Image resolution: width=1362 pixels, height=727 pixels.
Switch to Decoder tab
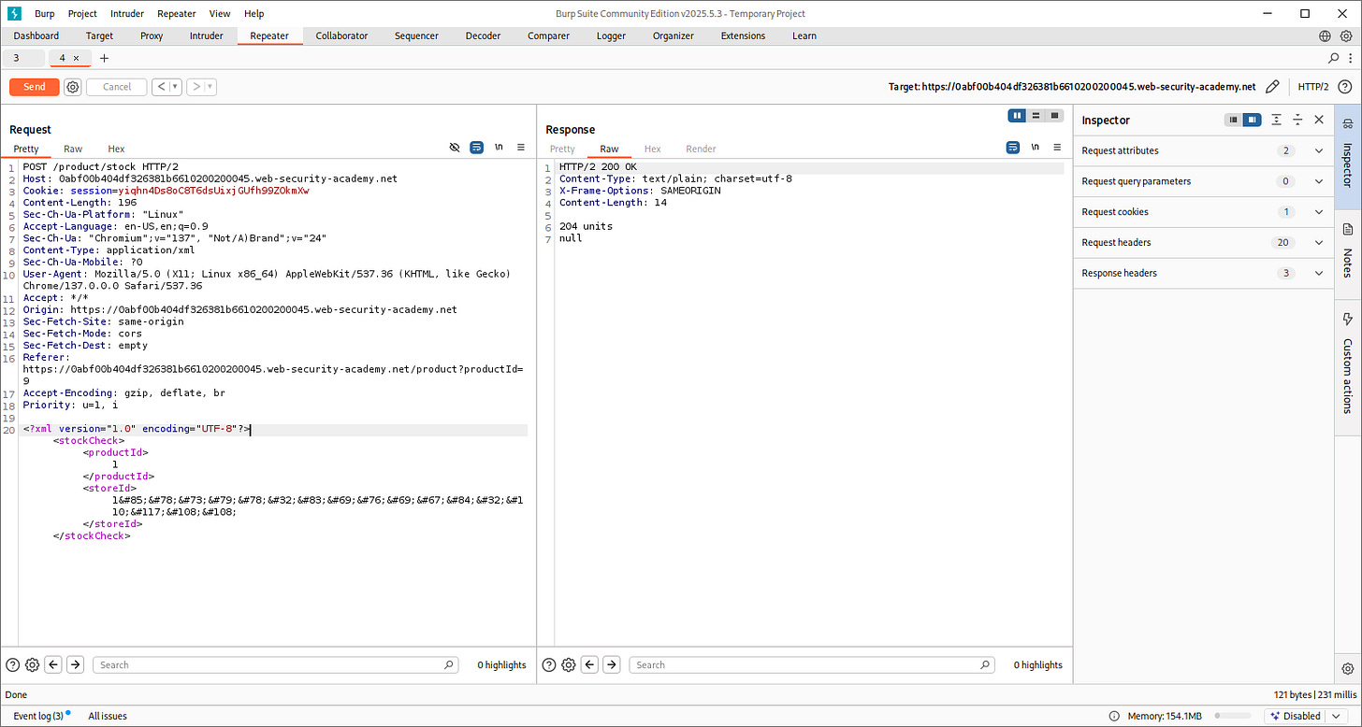point(484,36)
